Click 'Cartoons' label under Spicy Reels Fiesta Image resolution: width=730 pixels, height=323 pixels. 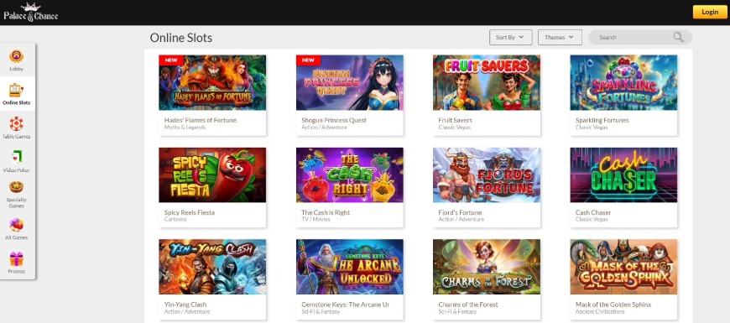175,220
